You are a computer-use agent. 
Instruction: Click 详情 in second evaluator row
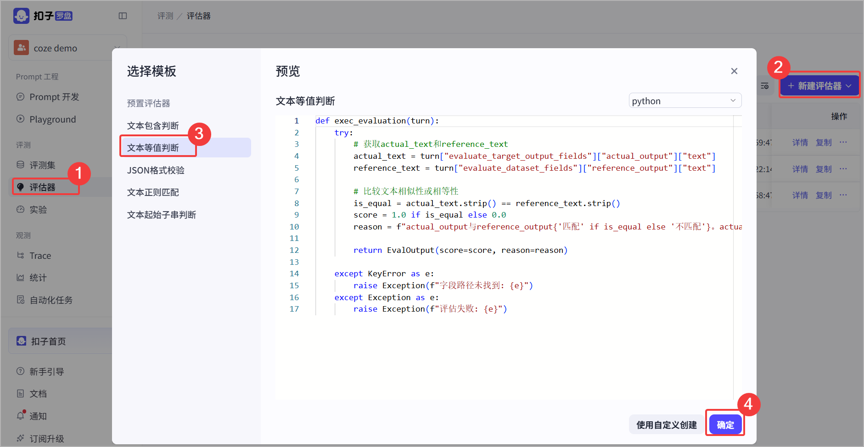(800, 169)
